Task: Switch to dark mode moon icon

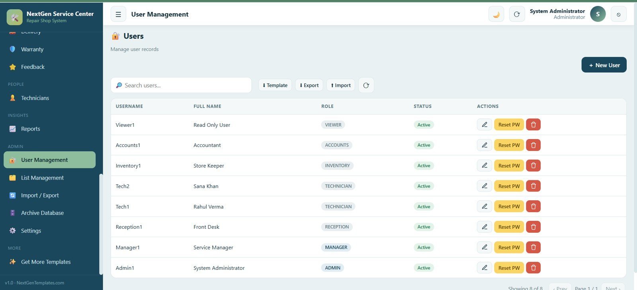Action: 496,14
